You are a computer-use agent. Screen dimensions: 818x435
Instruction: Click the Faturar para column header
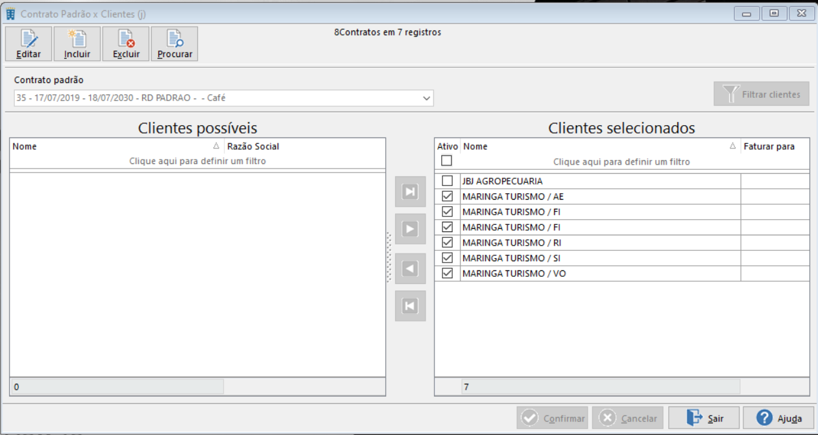[775, 147]
